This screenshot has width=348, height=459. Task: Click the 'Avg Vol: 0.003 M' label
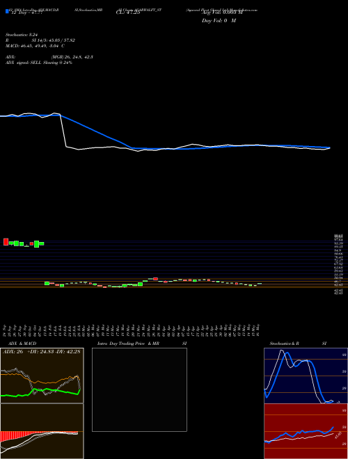[222, 13]
